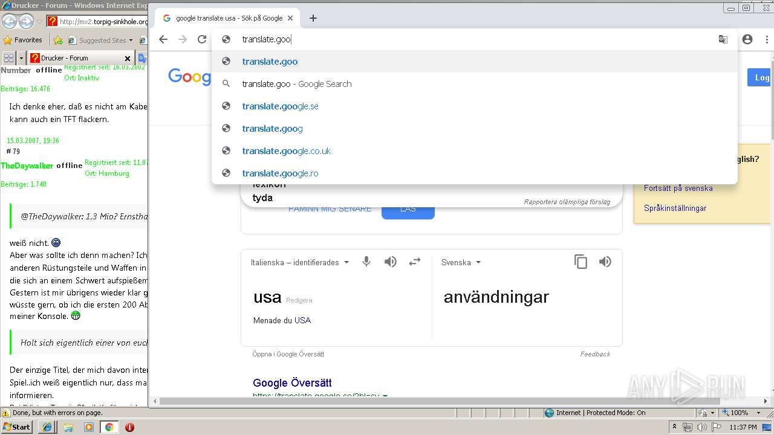
Task: Click inside the Chrome address bar text
Action: coord(267,39)
